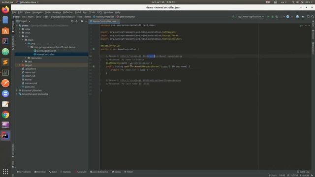This screenshot has width=315, height=177.
Task: Collapse the src folder in the project tree
Action: click(x=20, y=36)
